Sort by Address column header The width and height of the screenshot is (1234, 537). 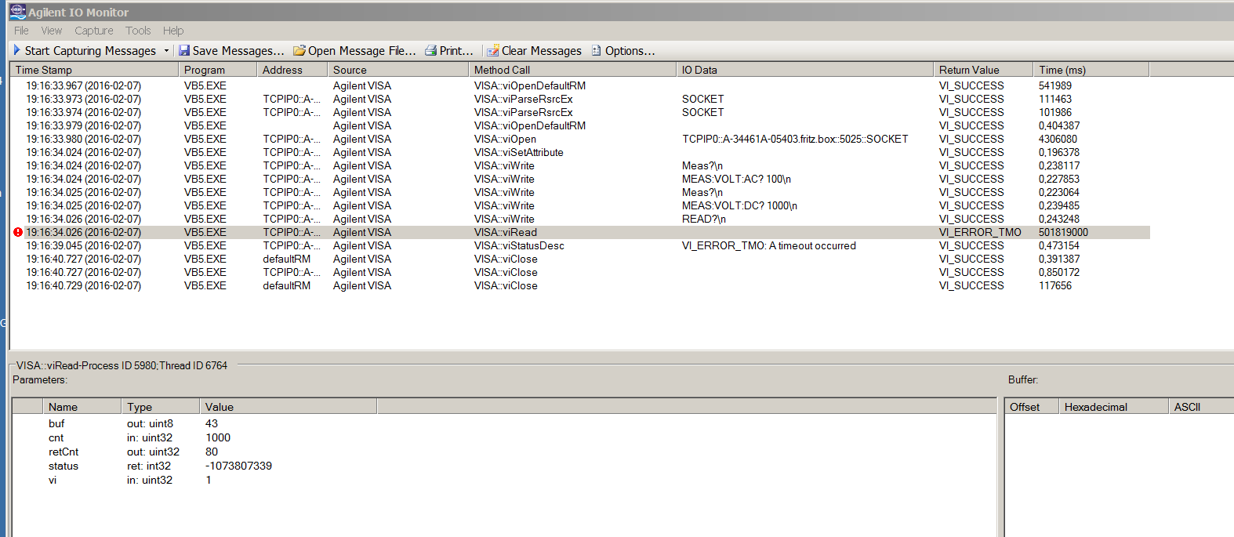(292, 70)
